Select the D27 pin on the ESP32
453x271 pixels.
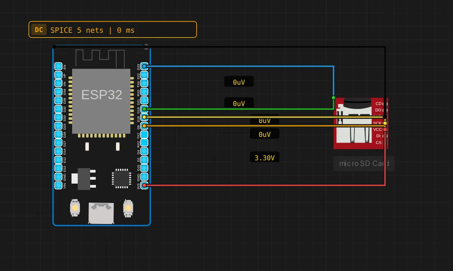click(58, 143)
